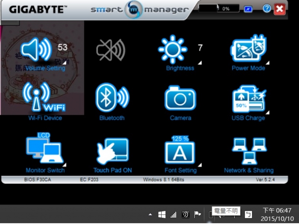Click the Windows logo tray icon
The image size is (299, 224).
[162, 214]
